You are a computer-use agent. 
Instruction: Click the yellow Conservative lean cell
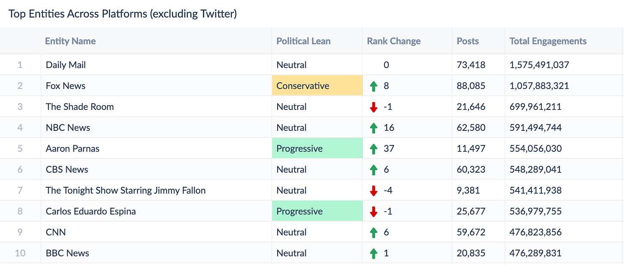[317, 86]
